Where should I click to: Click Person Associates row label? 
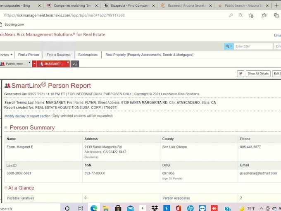click(176, 198)
